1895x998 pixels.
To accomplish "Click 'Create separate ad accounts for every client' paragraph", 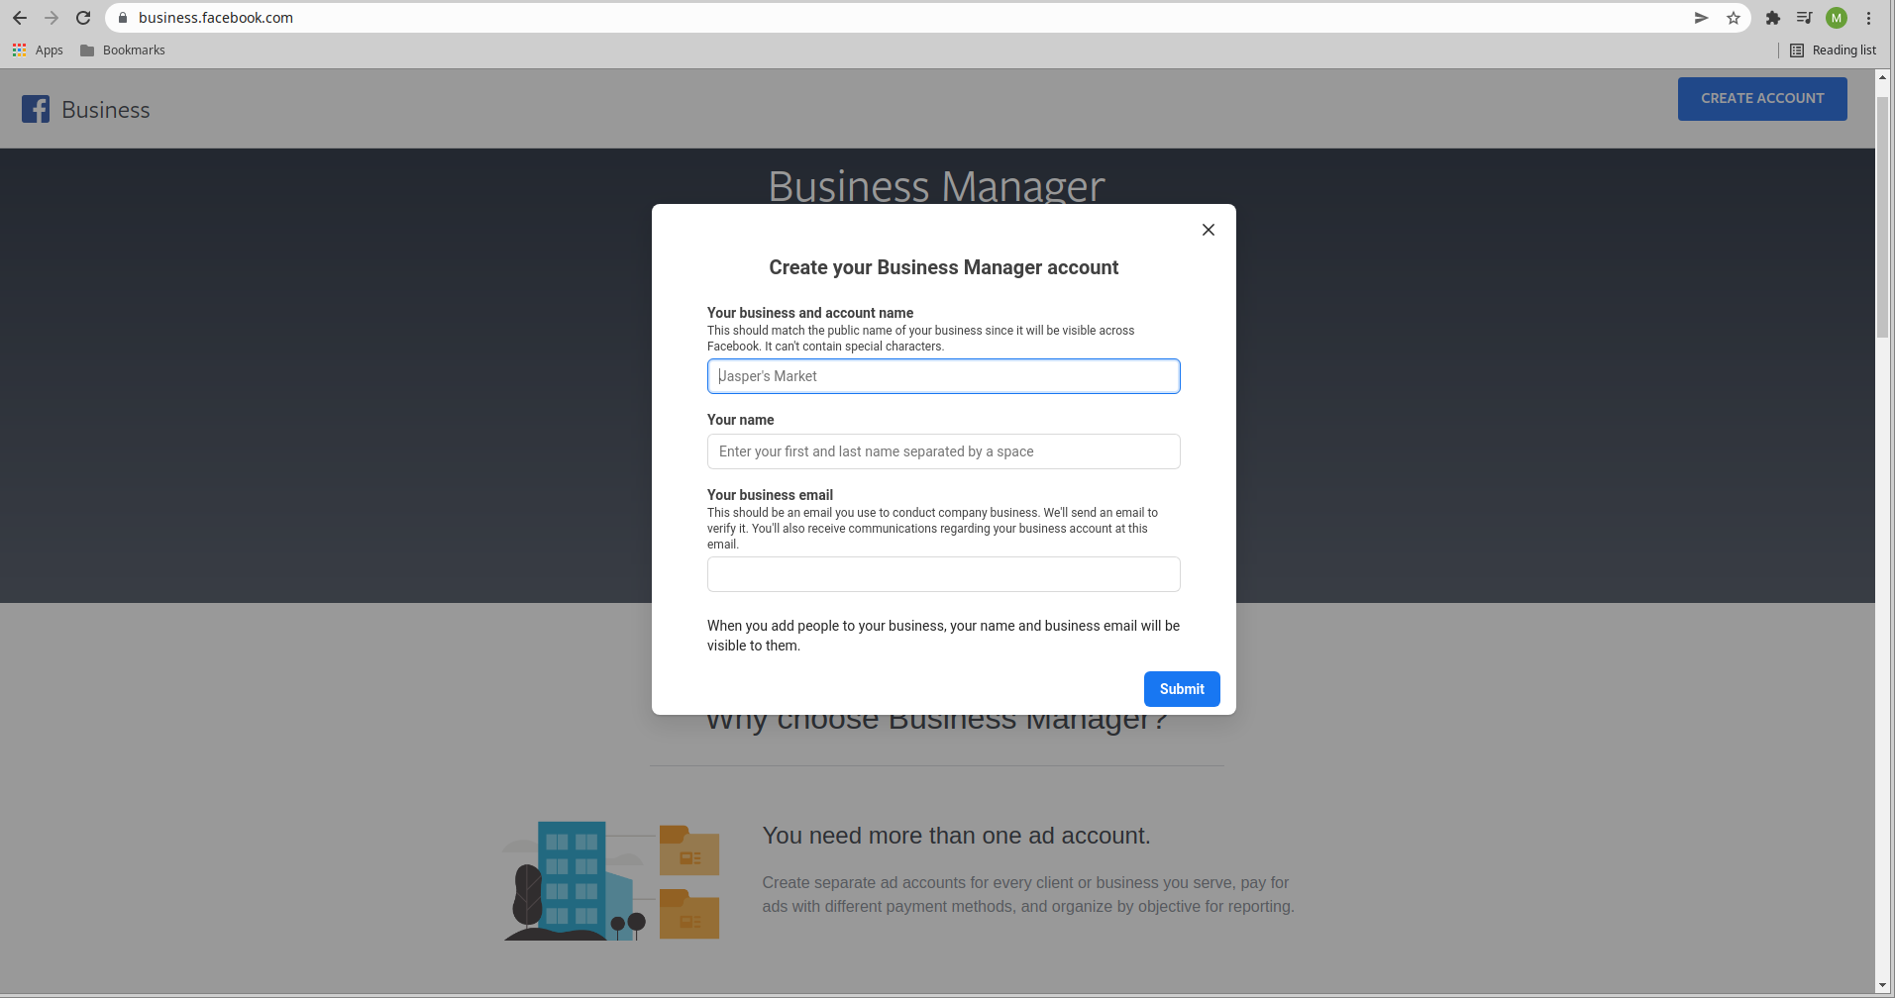I will pyautogui.click(x=1027, y=894).
